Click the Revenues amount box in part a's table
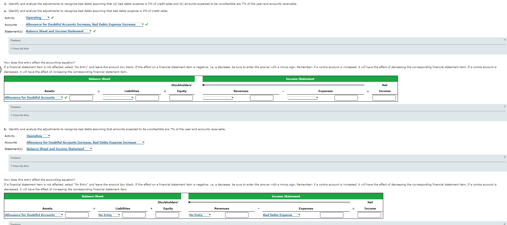507x225 pixels. (262, 98)
